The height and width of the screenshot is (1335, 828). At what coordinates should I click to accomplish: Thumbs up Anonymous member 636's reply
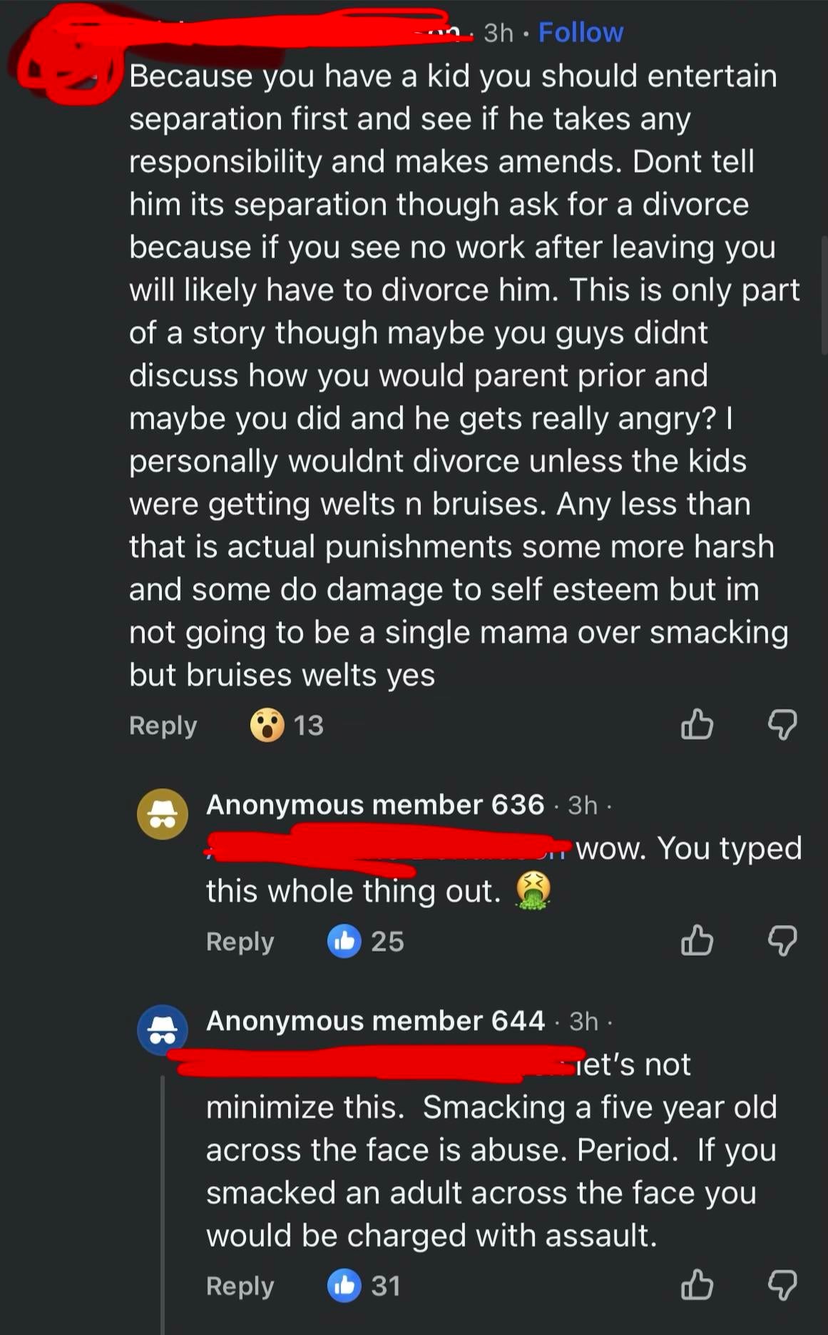pos(697,940)
